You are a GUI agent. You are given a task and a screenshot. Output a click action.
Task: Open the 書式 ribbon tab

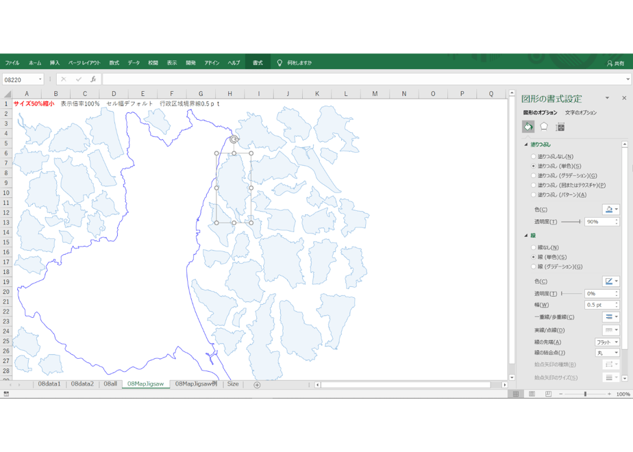pos(258,62)
